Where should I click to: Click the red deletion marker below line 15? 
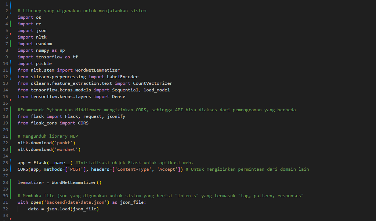(x=11, y=100)
